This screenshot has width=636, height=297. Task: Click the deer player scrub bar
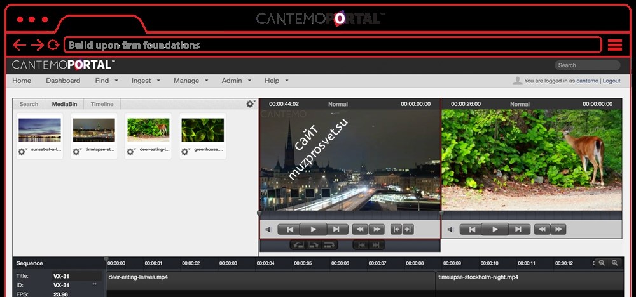pos(532,214)
